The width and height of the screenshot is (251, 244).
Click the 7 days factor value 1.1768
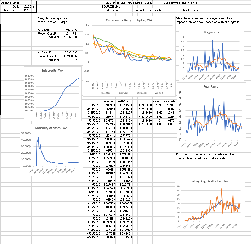27,10
